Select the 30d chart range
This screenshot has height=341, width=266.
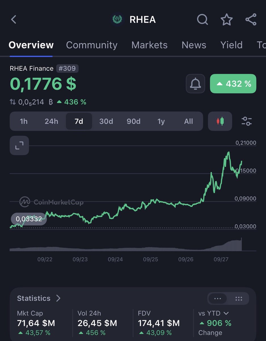[106, 121]
